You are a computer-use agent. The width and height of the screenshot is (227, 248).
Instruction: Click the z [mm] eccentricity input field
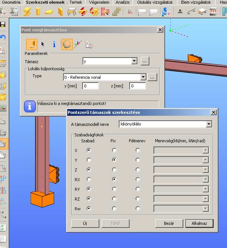[137, 86]
